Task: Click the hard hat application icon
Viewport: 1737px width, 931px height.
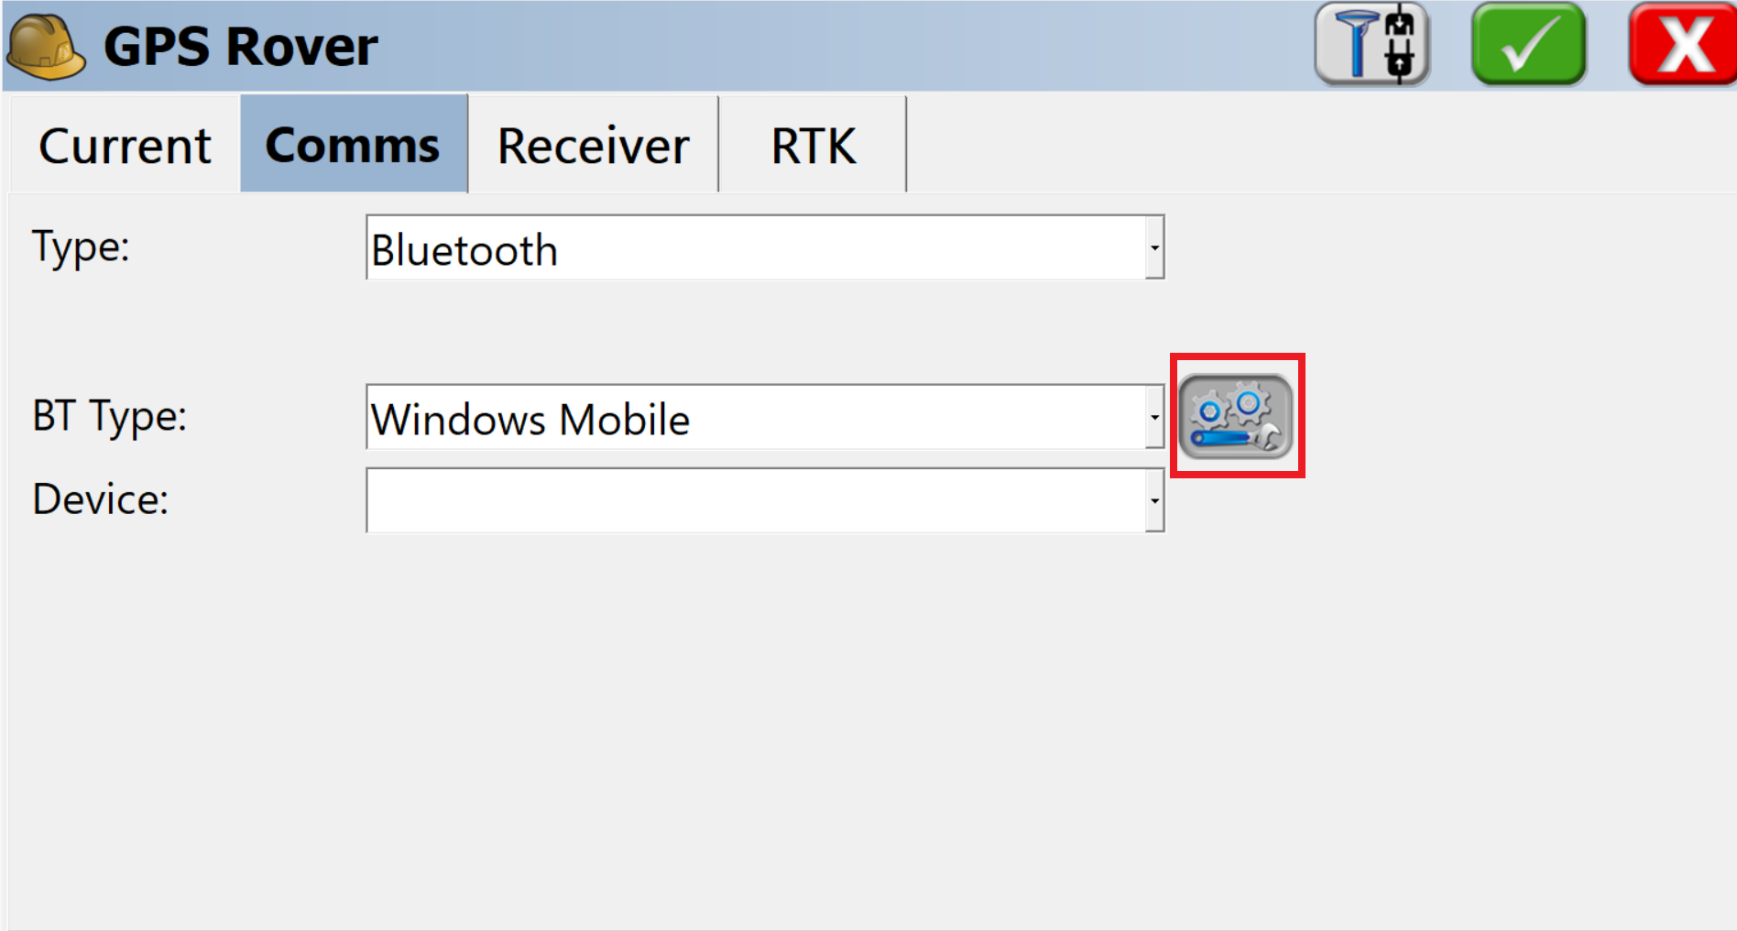Action: tap(46, 47)
